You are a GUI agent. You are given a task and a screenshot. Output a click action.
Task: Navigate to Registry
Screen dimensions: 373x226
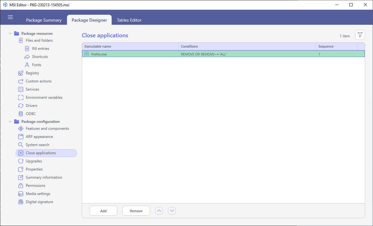click(32, 73)
